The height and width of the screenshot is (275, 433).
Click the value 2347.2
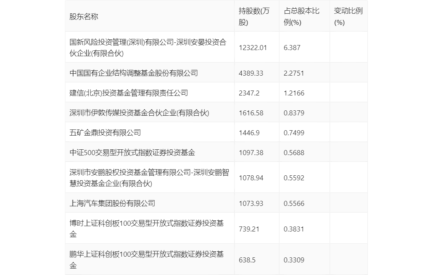[x=249, y=93]
